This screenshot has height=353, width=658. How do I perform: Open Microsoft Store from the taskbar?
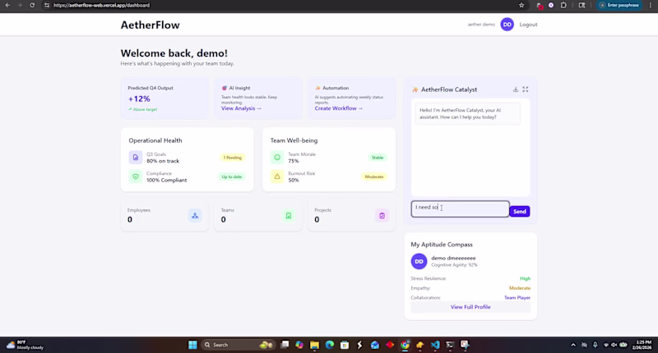pos(345,345)
